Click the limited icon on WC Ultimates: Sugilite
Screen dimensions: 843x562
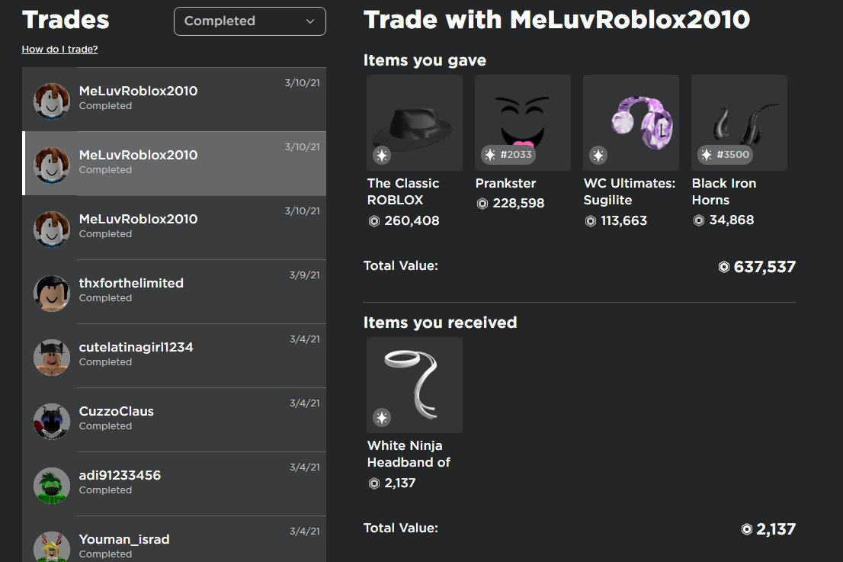598,156
